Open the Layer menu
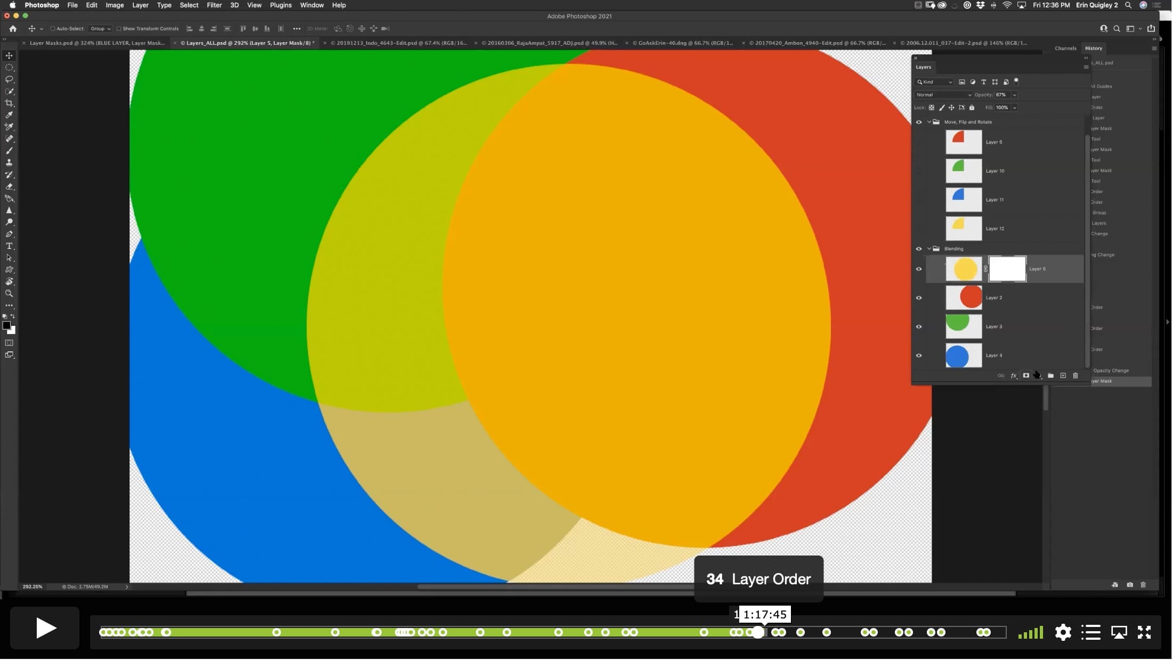1172x660 pixels. coord(140,5)
